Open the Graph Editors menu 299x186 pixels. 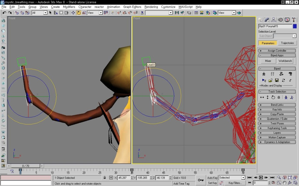tap(132, 7)
